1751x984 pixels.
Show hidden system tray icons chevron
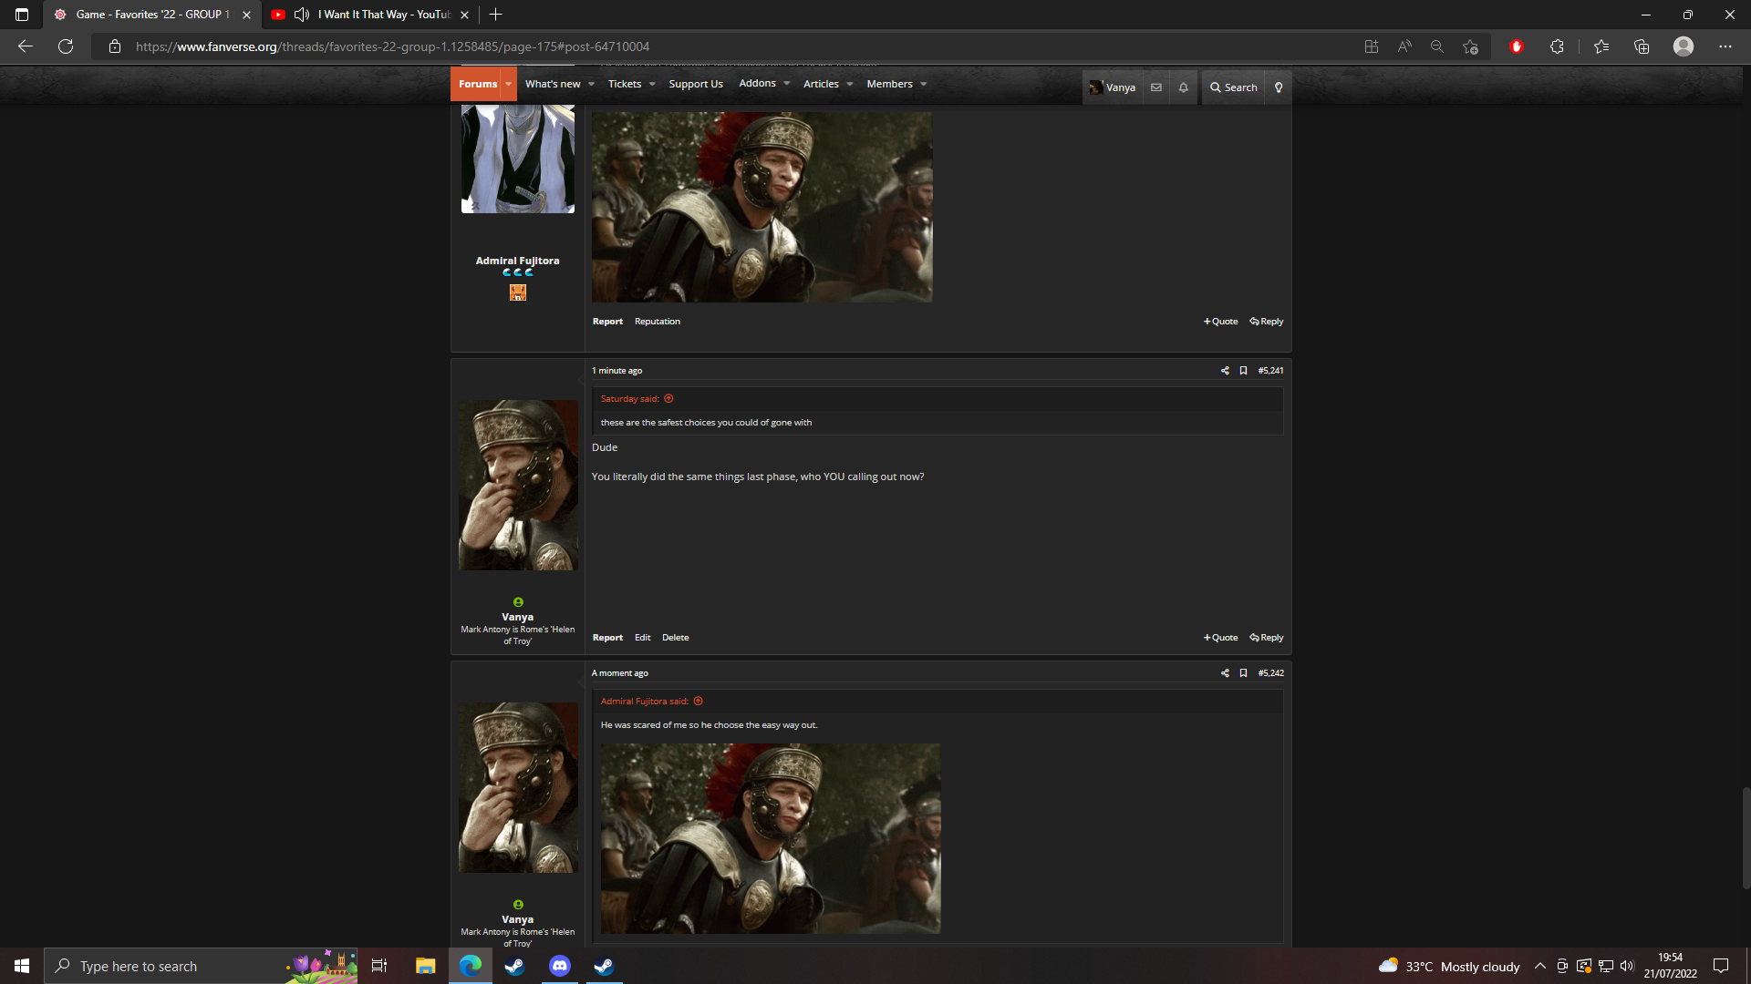click(1540, 966)
